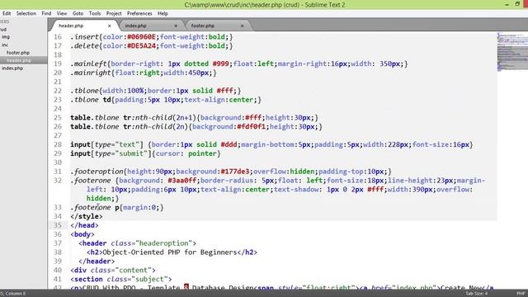The image size is (528, 297).
Task: Open the Edit menu
Action: (7, 13)
